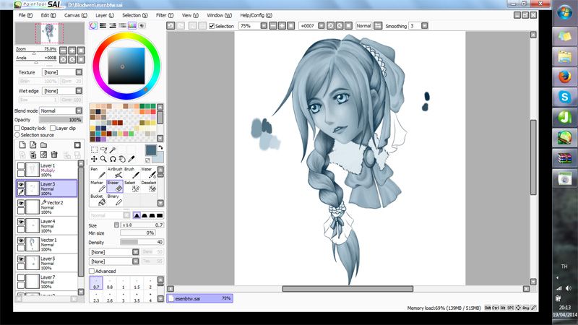Pick the Deselect brush tool
This screenshot has height=325, width=578.
[x=149, y=186]
